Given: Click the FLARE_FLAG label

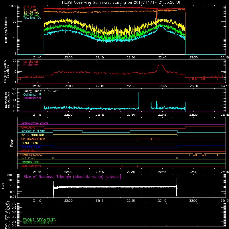Looking at the screenshot, I should click(x=30, y=143).
